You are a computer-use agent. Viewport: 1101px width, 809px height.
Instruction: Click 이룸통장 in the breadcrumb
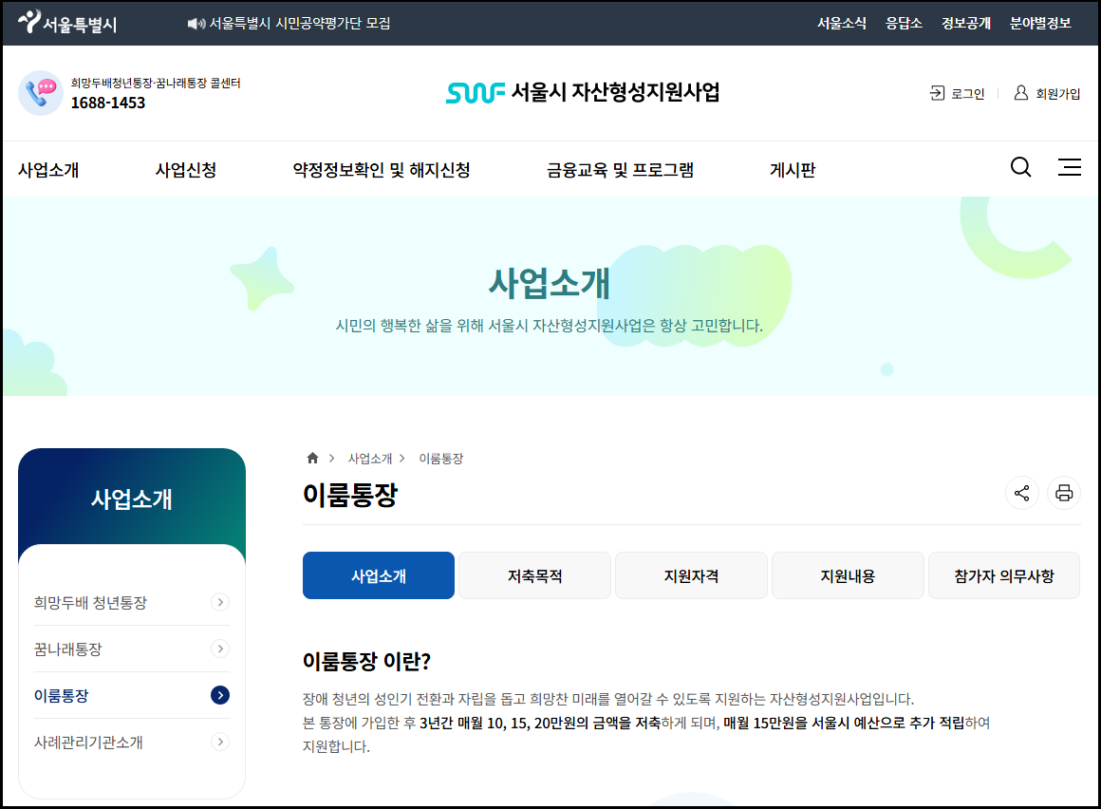[x=441, y=459]
